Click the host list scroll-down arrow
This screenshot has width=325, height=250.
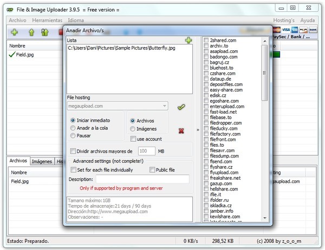pos(265,218)
